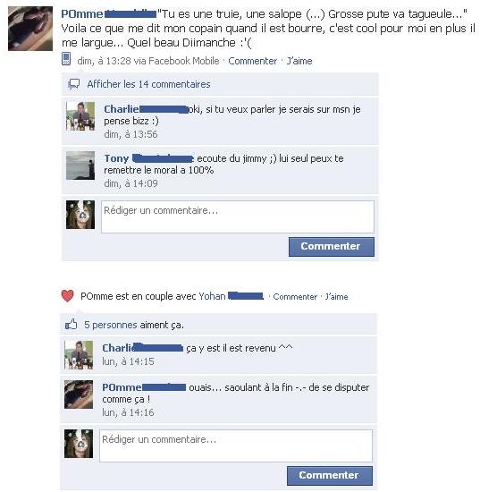Open POmme's avatar beside 14:16 comment
This screenshot has width=480, height=492.
79,394
